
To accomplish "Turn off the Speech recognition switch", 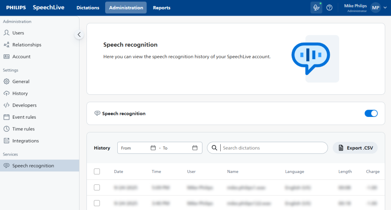I will (x=371, y=113).
